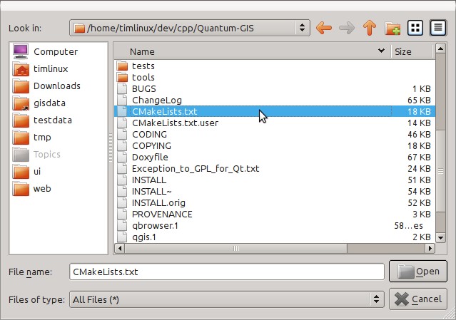Select timlinux home in sidebar
The width and height of the screenshot is (456, 320).
pyautogui.click(x=52, y=68)
